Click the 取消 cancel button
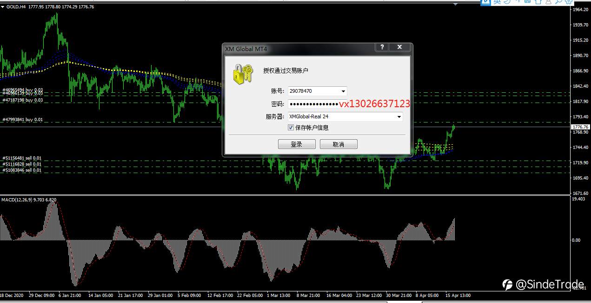The width and height of the screenshot is (591, 303). 339,144
